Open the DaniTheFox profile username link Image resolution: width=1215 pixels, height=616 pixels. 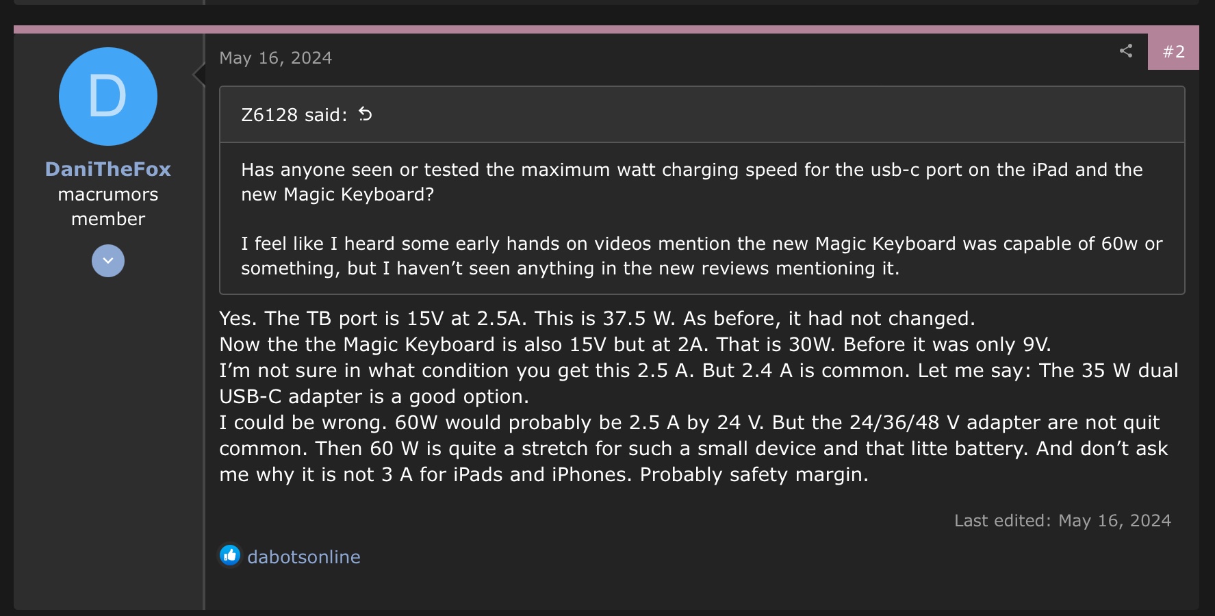[108, 169]
